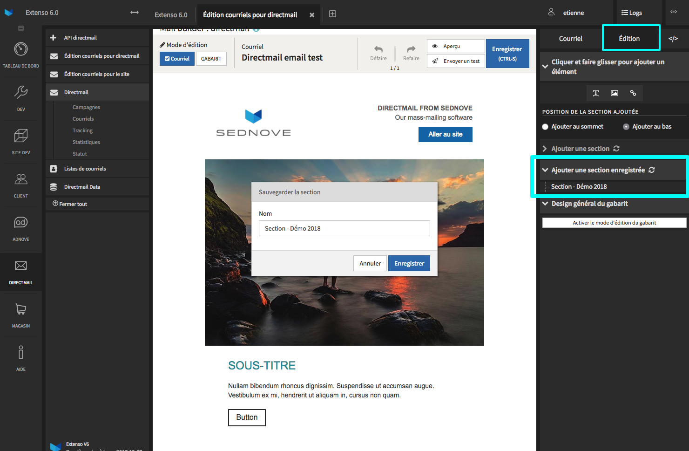Click the Extenso logo in the top-left corner
The width and height of the screenshot is (689, 451).
8,13
